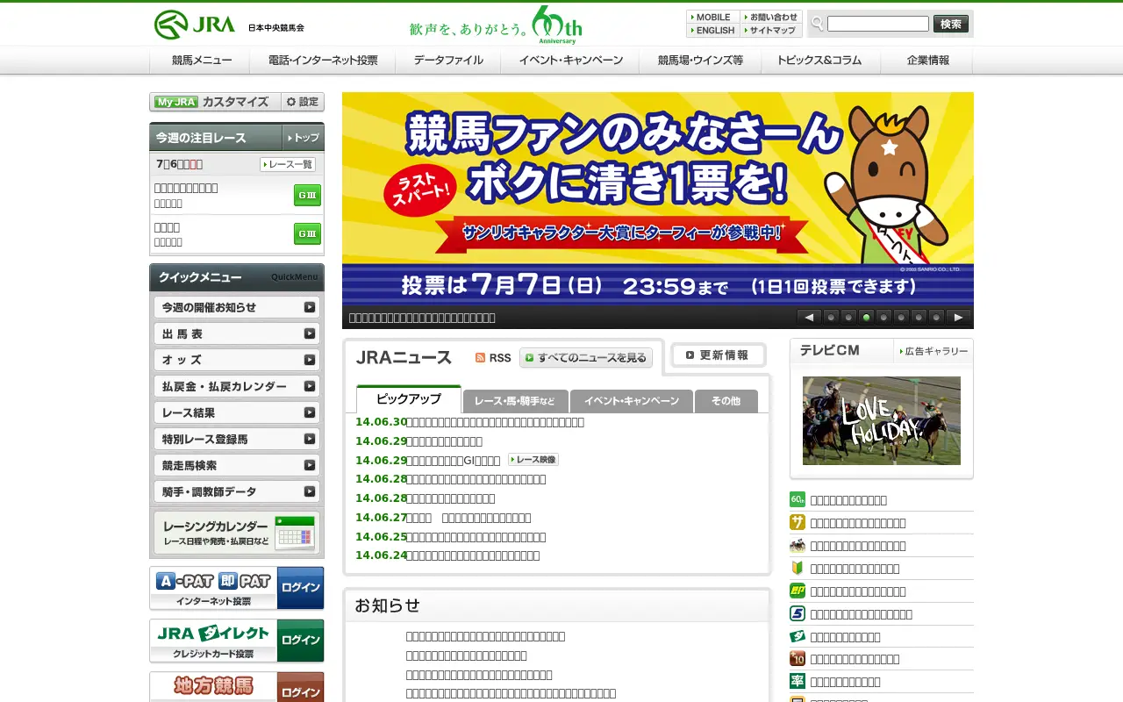Click the 検索 search button

(x=951, y=24)
